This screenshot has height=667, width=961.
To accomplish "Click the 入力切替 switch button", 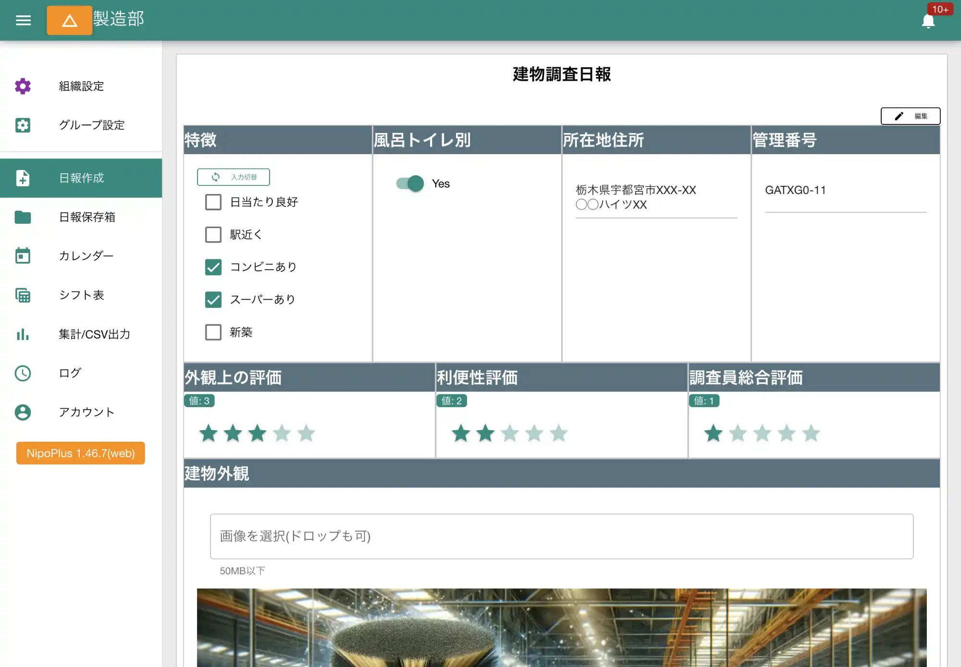I will click(234, 177).
